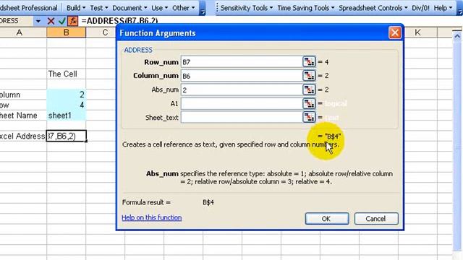Screen dimensions: 463x260
Task: Click the formula bar text
Action: (x=119, y=21)
